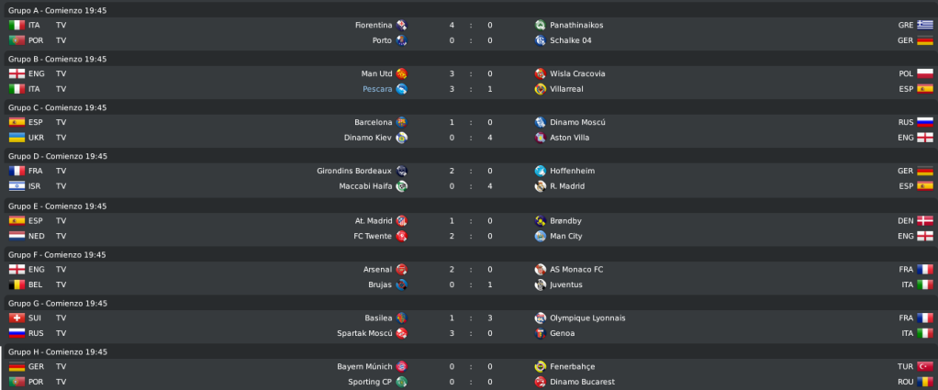This screenshot has height=390, width=938.
Task: Click Switzerland flag beside SUI
Action: tap(17, 318)
